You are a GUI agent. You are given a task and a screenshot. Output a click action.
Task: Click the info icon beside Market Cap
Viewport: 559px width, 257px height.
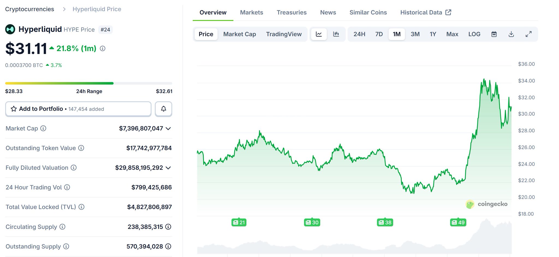coord(43,128)
